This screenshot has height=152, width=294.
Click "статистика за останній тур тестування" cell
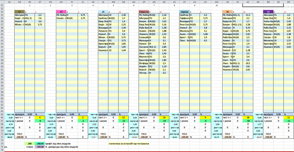[x=129, y=144]
